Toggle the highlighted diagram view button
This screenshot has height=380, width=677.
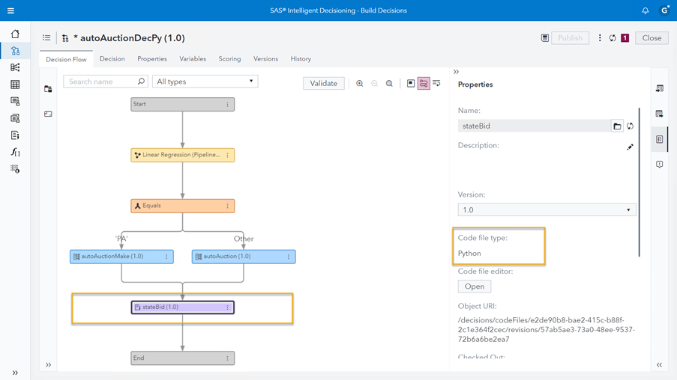coord(424,83)
